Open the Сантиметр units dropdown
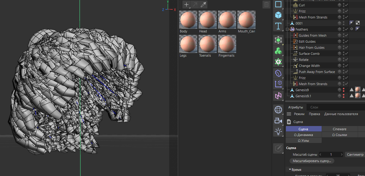The image size is (365, 176). (x=355, y=154)
